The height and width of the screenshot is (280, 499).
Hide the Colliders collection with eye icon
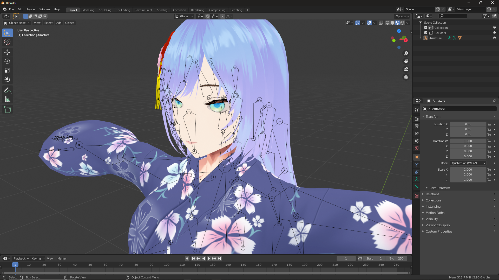coord(494,33)
